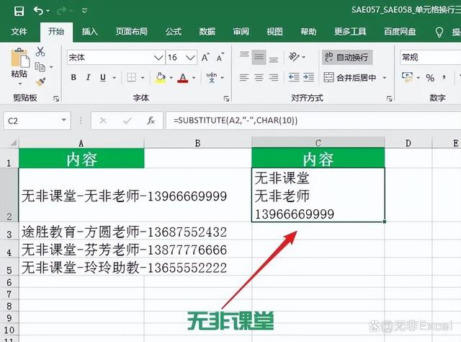Apply the red font color
This screenshot has width=461, height=342.
182,78
